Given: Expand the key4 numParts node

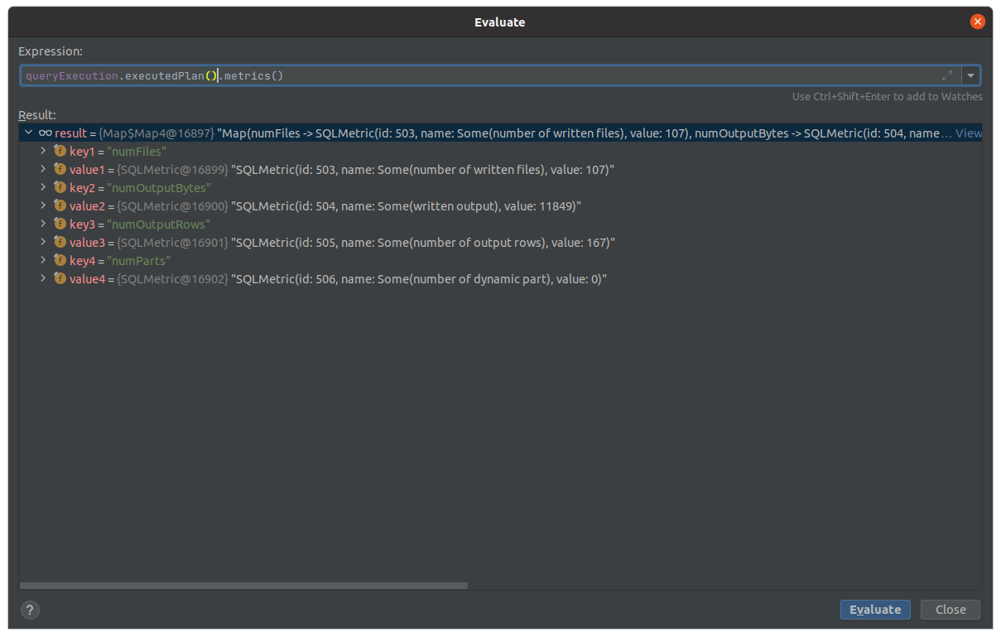Looking at the screenshot, I should tap(43, 260).
